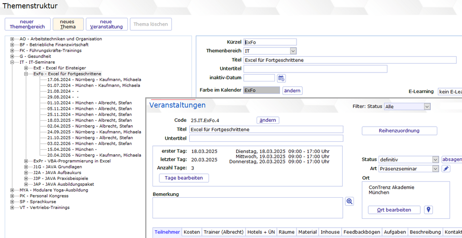The height and width of the screenshot is (238, 462).
Task: Expand the AO Arbeitstechniken und Organisation node
Action: pos(12,39)
